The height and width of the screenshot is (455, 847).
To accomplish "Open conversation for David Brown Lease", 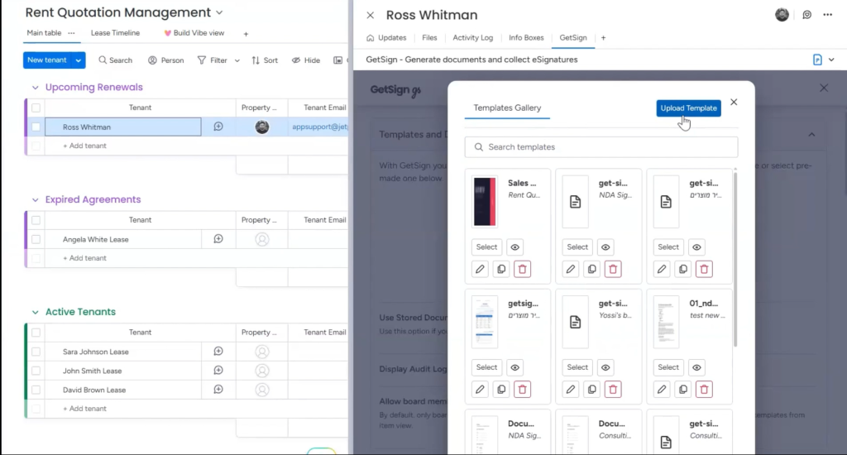I will click(218, 390).
